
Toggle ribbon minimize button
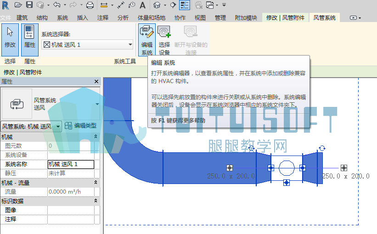[x=353, y=18]
